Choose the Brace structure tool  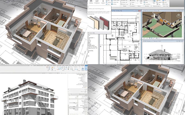(145, 2)
